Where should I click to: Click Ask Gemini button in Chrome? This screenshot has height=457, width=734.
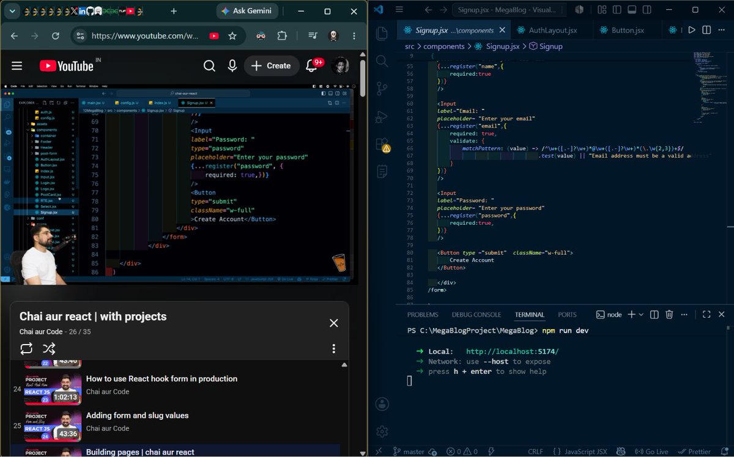[x=248, y=11]
